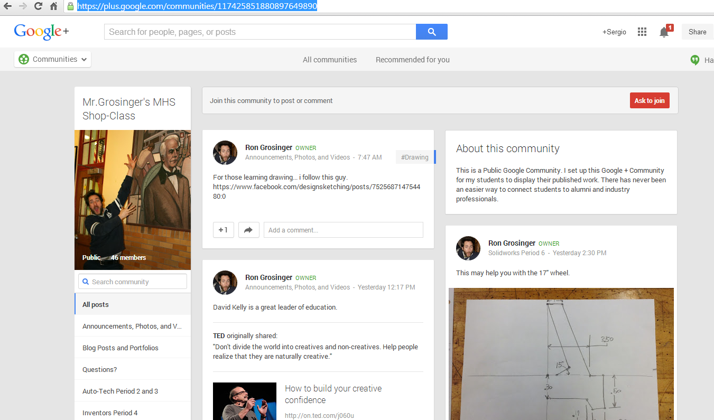714x420 pixels.
Task: Click the browser back arrow
Action: [x=8, y=6]
